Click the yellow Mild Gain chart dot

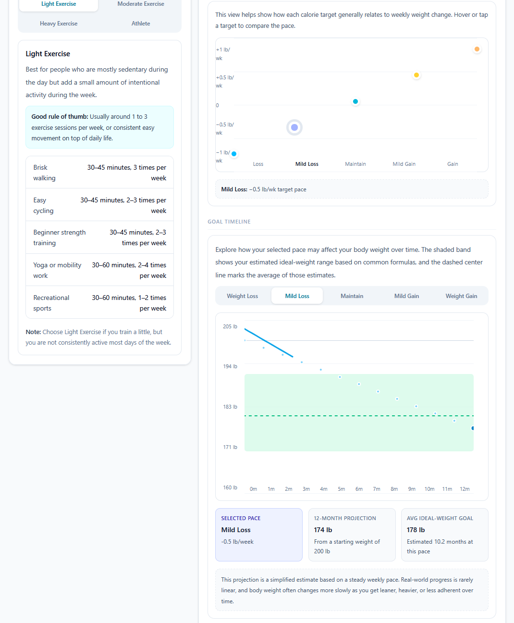pos(416,75)
